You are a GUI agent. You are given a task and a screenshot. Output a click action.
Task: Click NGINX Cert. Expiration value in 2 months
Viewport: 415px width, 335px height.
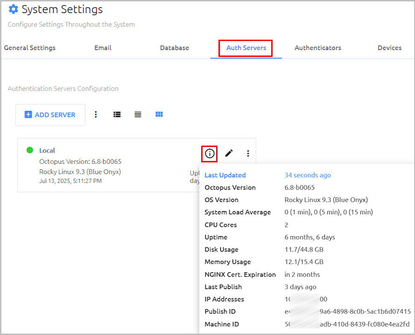[302, 275]
